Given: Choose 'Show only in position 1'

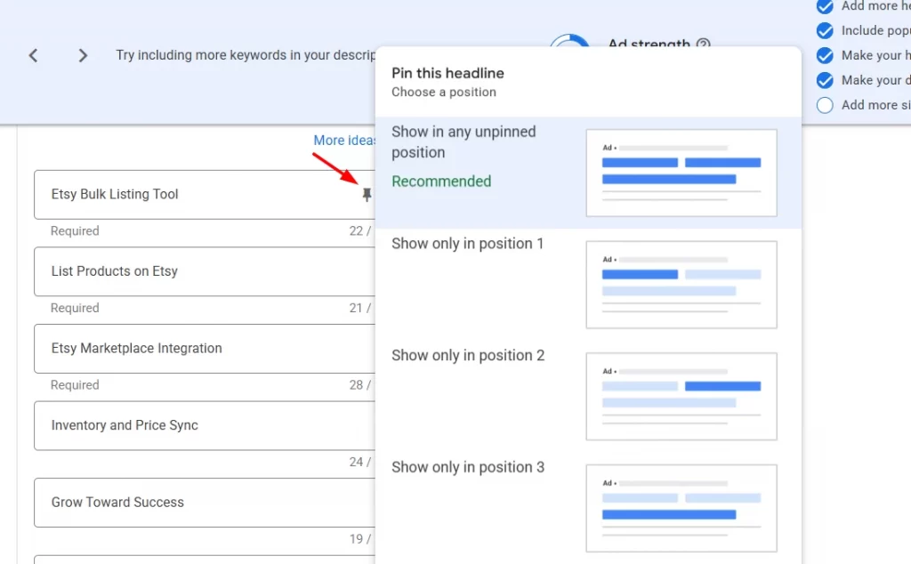Looking at the screenshot, I should [467, 244].
